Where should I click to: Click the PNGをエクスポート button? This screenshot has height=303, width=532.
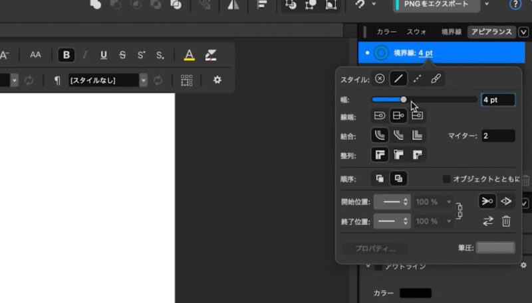click(436, 5)
